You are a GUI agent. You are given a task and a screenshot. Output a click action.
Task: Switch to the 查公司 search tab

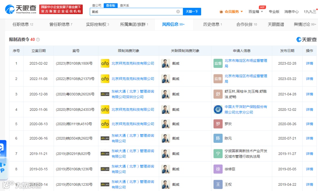[97, 5]
